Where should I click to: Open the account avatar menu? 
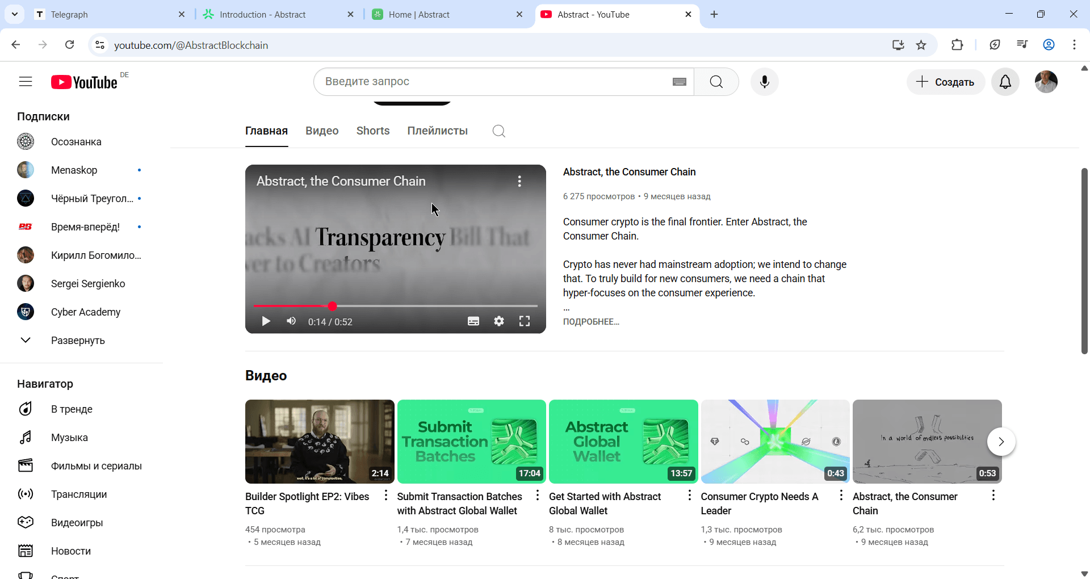1046,82
